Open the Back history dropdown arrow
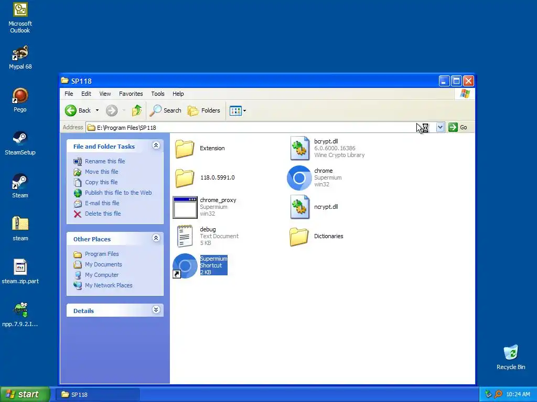 pyautogui.click(x=97, y=110)
